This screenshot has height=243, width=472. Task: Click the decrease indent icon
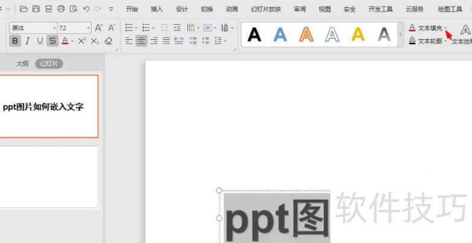click(x=165, y=28)
